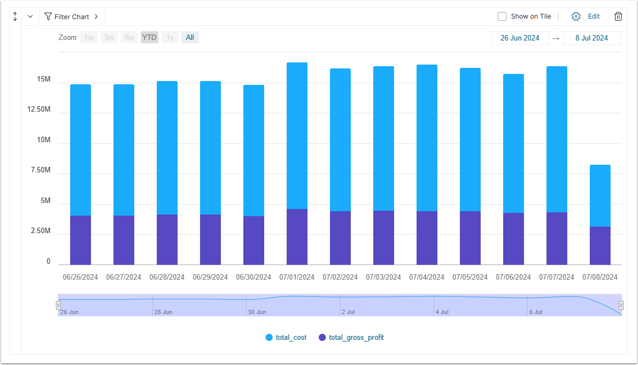Click the up-down reorder arrows icon
Viewport: 638px width, 365px height.
[15, 16]
